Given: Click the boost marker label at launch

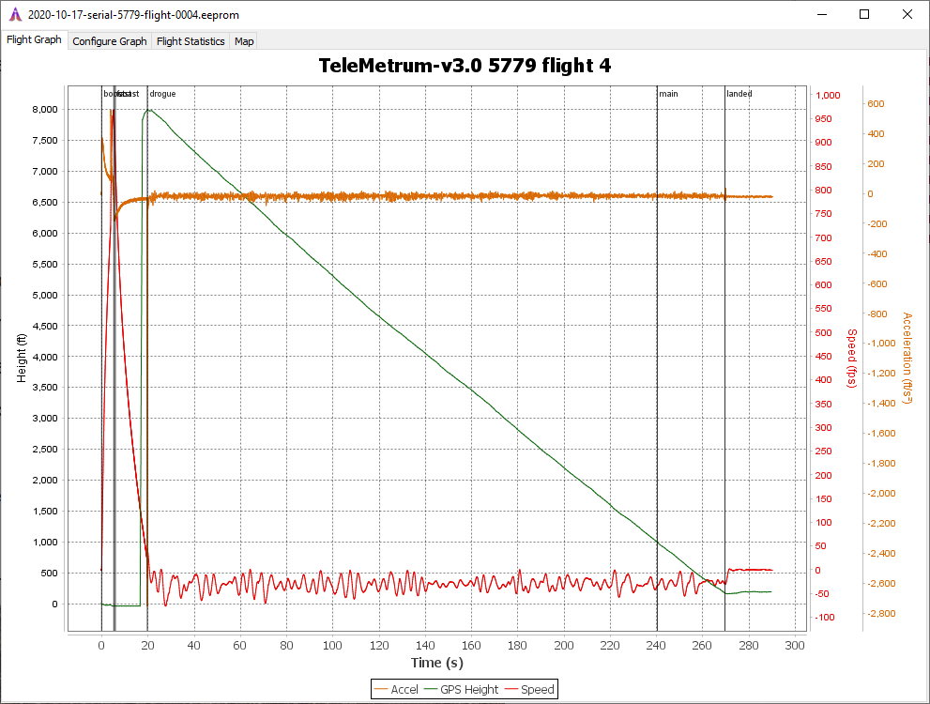Looking at the screenshot, I should [113, 94].
